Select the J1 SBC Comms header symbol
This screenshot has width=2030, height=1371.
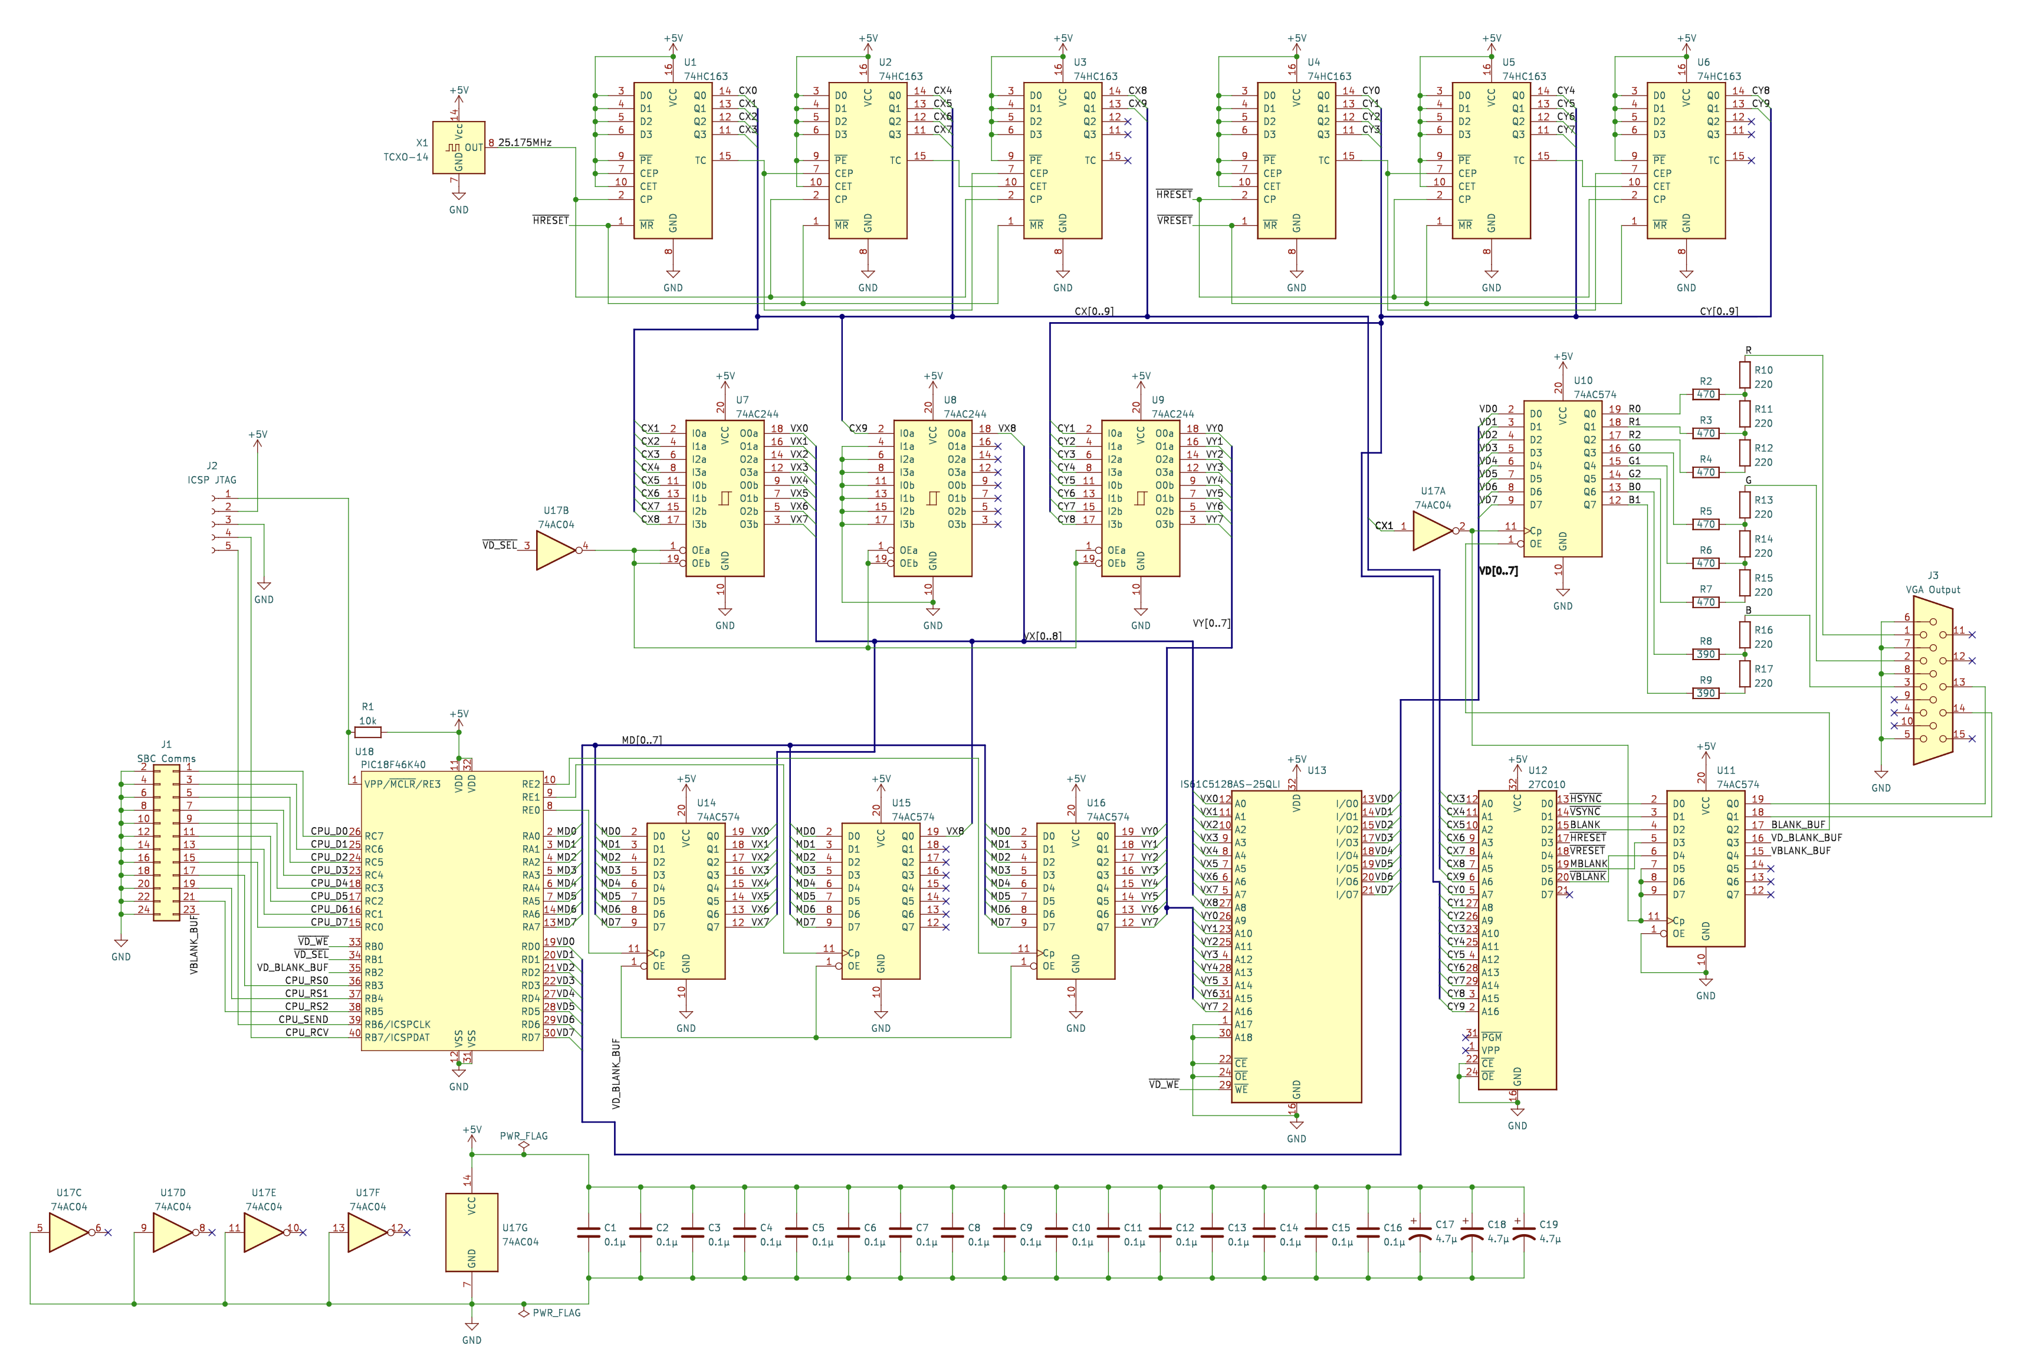click(x=167, y=842)
